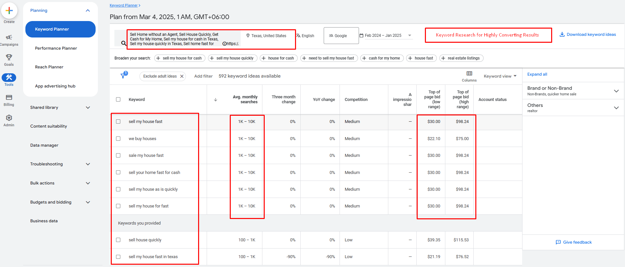
Task: Open the Goals trophy icon
Action: click(9, 58)
